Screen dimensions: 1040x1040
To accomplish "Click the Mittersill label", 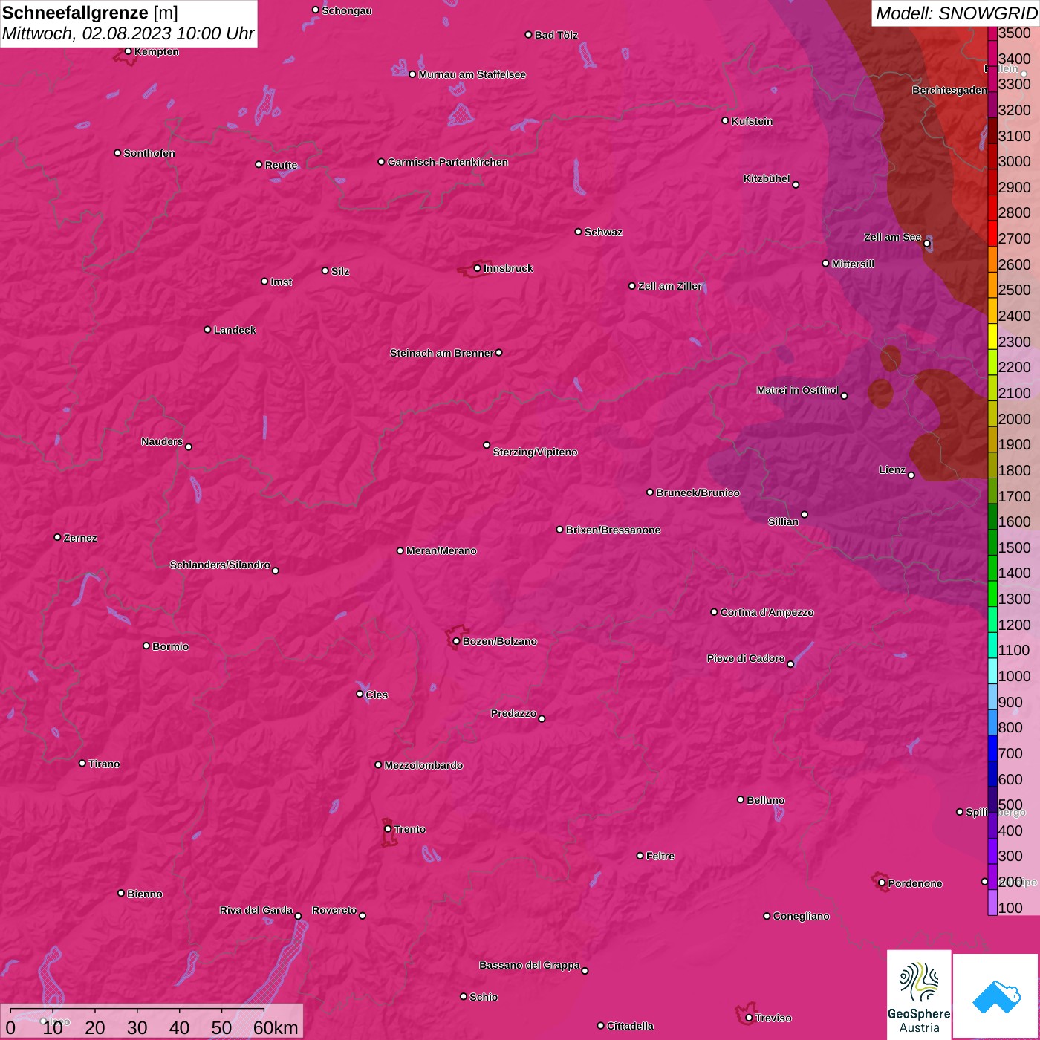I will (853, 264).
